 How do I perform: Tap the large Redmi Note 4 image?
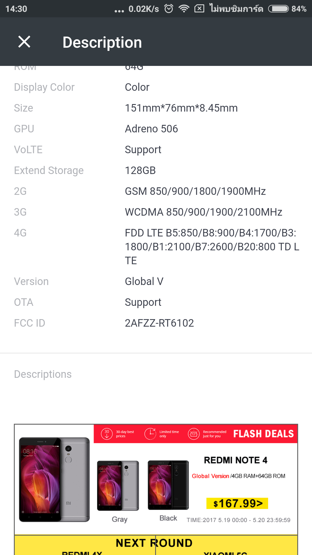[54, 479]
